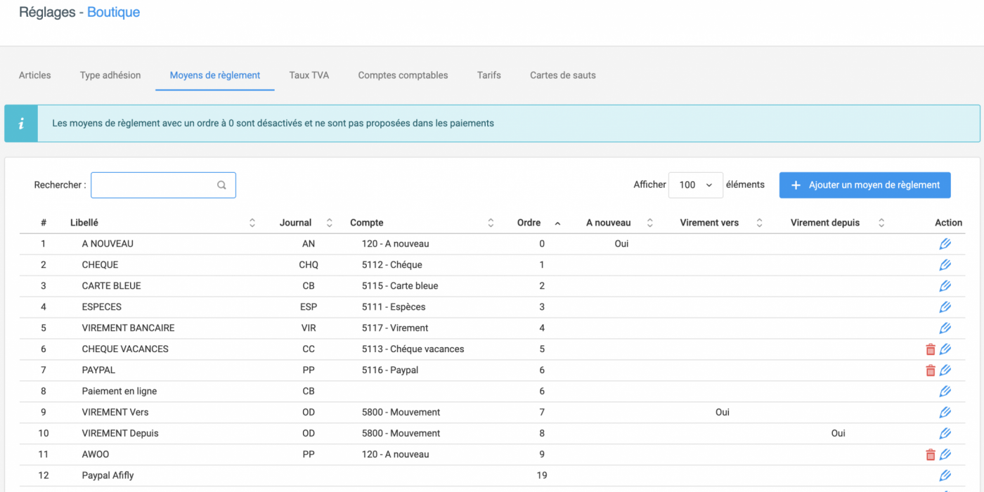
Task: Click the Action column header
Action: click(x=948, y=223)
